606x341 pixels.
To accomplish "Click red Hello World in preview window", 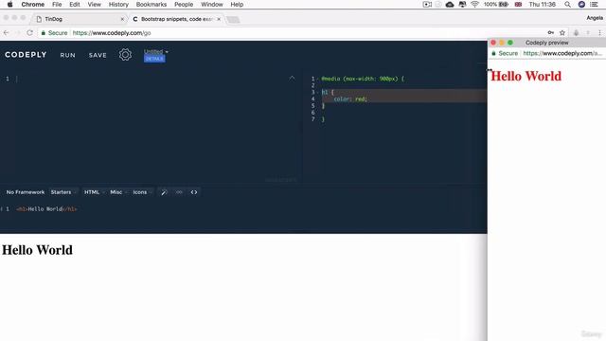I will tap(526, 76).
